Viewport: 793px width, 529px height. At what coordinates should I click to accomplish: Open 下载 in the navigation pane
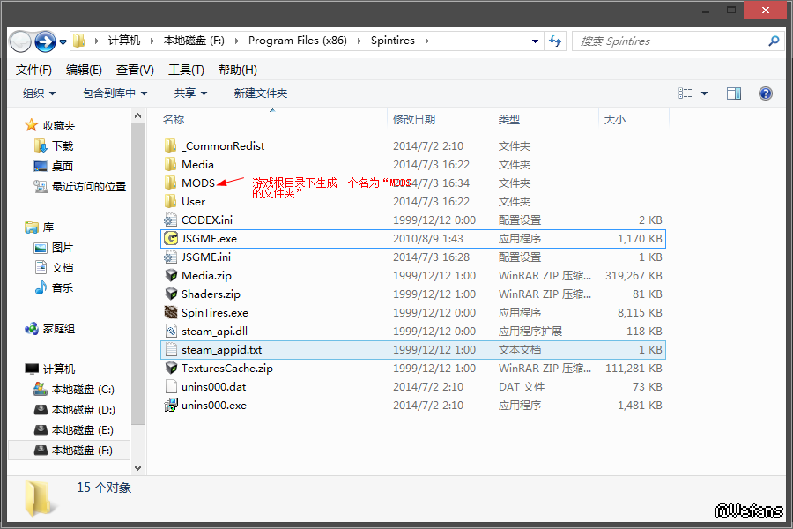pos(63,145)
